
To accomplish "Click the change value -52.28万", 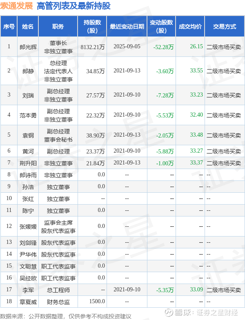I will (x=163, y=47).
